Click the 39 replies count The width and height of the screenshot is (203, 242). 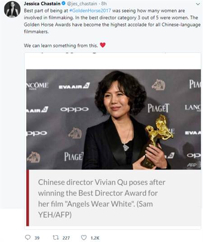[x=37, y=238]
